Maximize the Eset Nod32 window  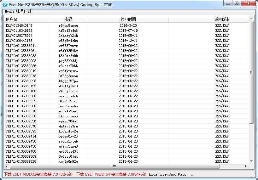[237, 3]
